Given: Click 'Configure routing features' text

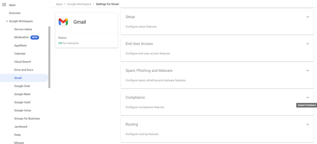Looking at the screenshot, I should 142,134.
